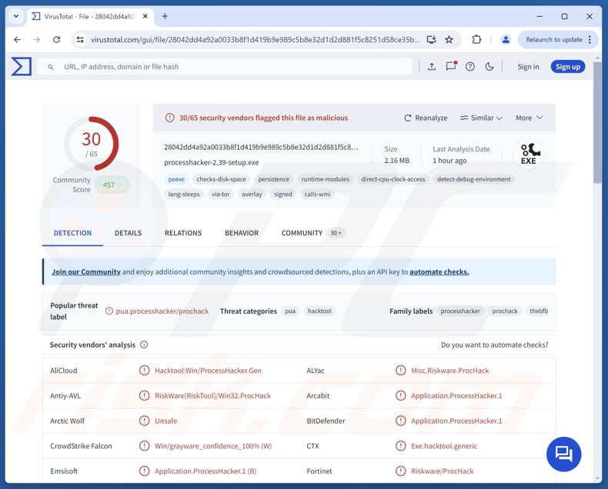Click the info icon beside Security vendors' analysis

point(144,344)
